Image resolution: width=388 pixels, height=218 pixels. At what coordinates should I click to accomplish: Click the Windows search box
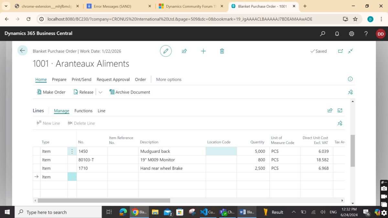tap(58, 212)
